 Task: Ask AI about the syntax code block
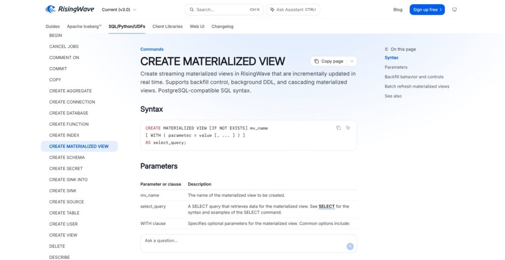[x=348, y=128]
